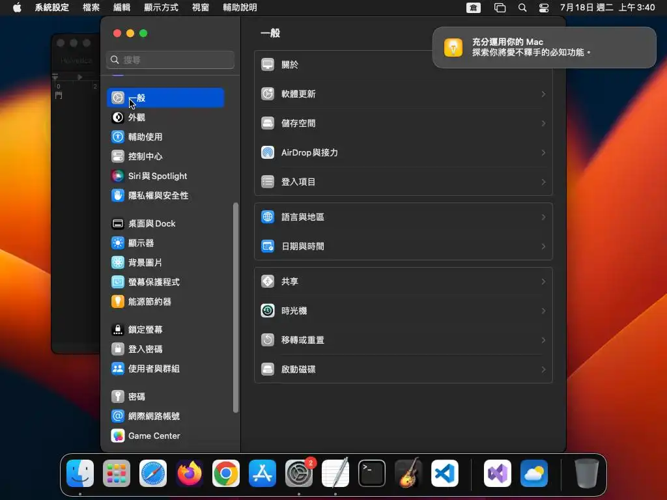The image size is (667, 500).
Task: Open 網際網路帳號 settings
Action: (x=165, y=417)
